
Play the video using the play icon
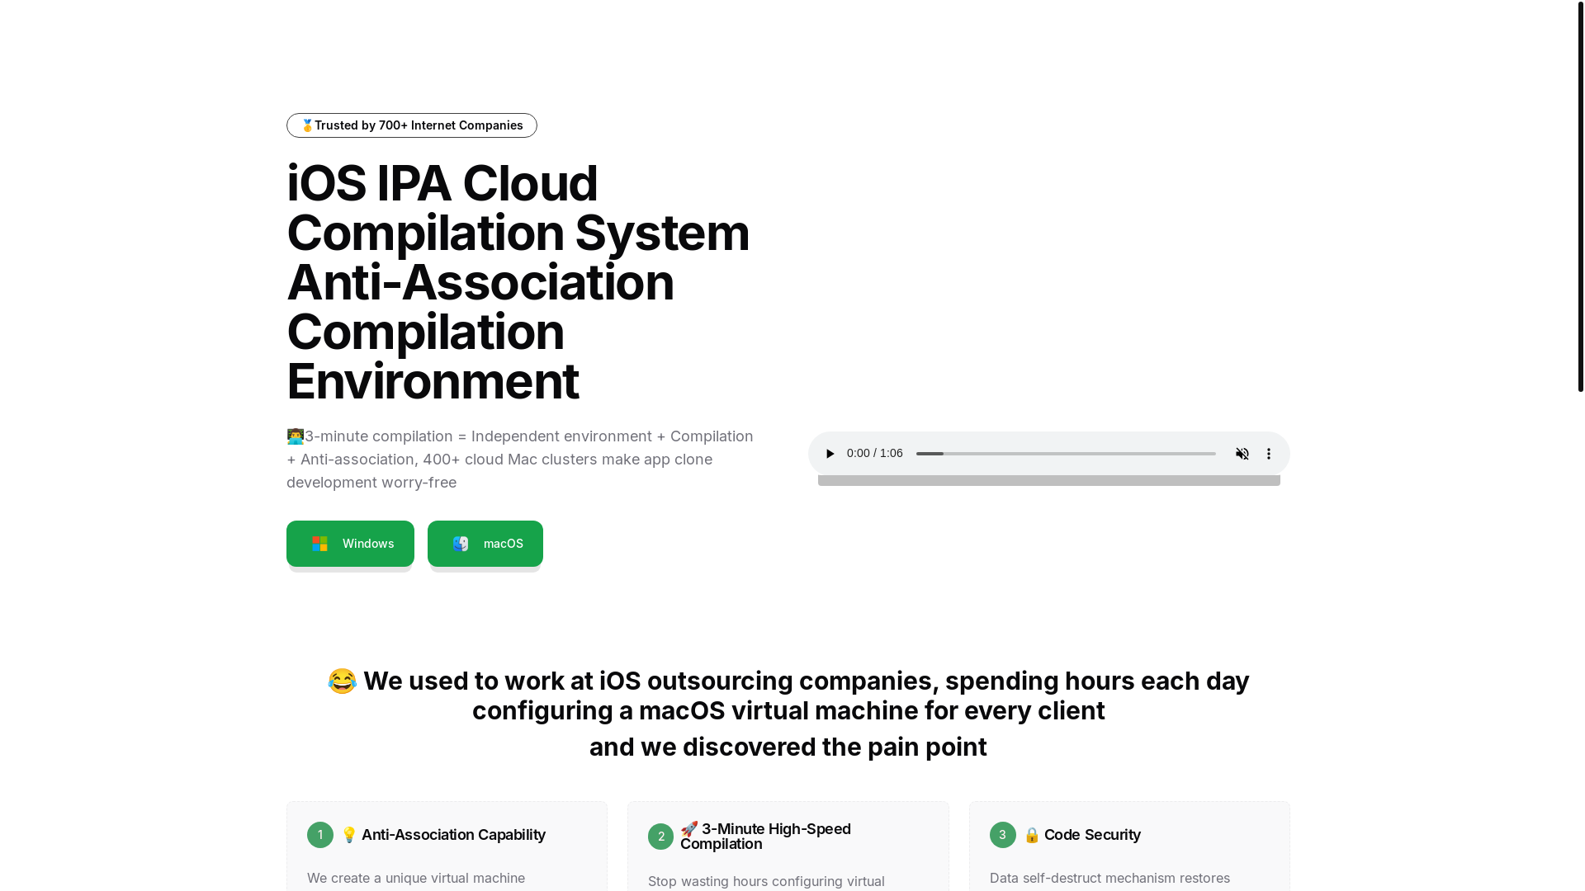click(x=830, y=454)
